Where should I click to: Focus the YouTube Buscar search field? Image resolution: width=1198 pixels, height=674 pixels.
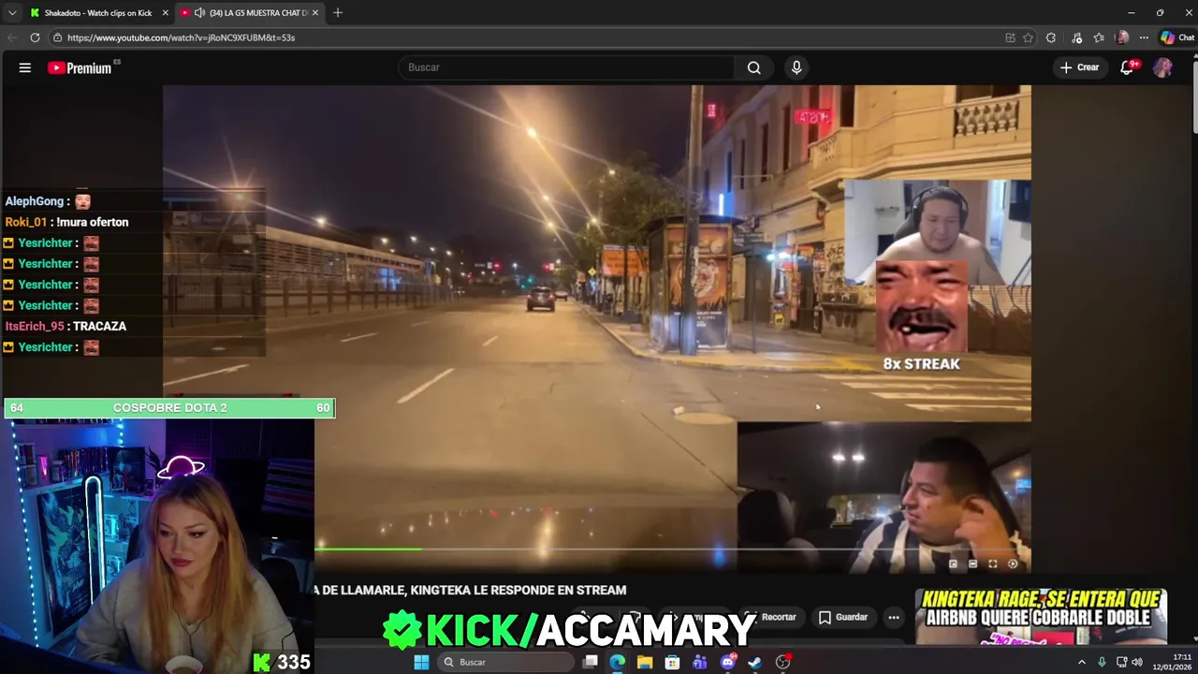[x=566, y=67]
